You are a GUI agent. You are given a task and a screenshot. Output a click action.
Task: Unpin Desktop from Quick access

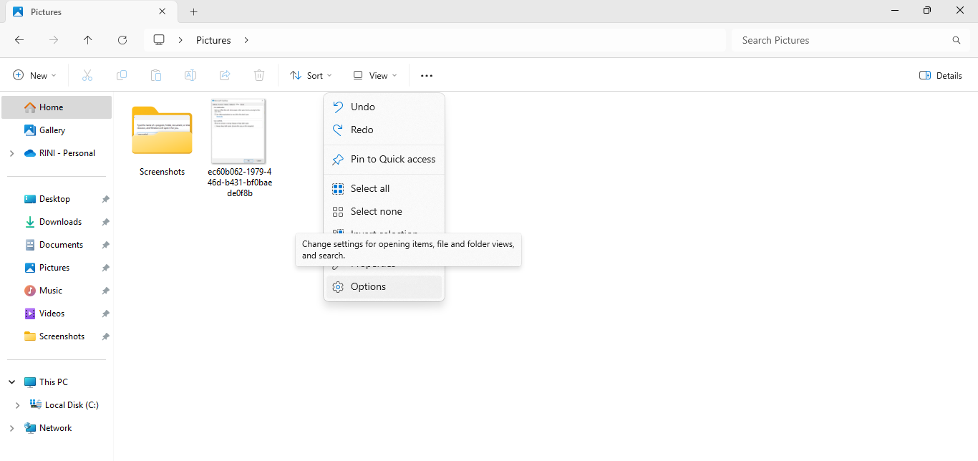click(105, 199)
